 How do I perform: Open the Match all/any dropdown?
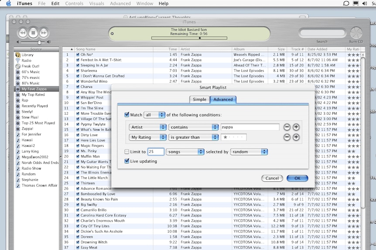pyautogui.click(x=154, y=115)
